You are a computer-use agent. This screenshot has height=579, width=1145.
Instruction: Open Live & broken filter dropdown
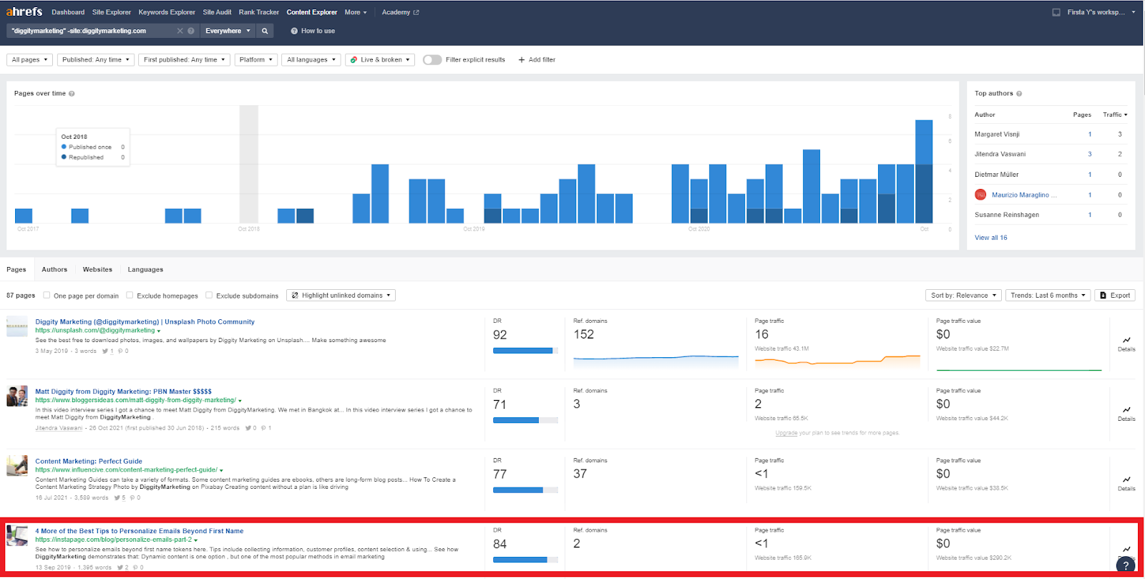(x=380, y=59)
